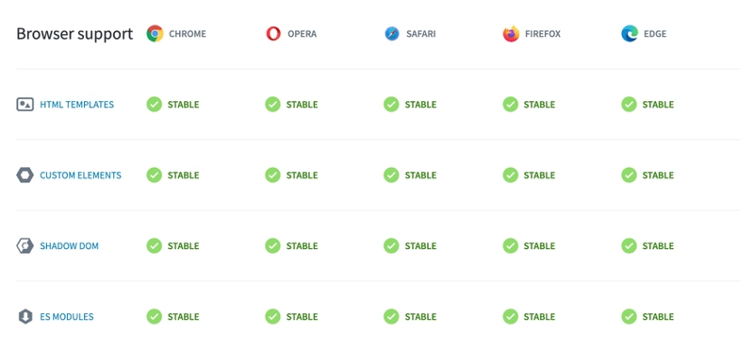
Task: Click the Shadow DOM hexagon icon
Action: coord(25,246)
